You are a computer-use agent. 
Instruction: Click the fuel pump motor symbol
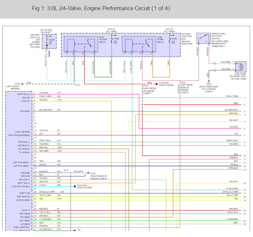[241, 67]
